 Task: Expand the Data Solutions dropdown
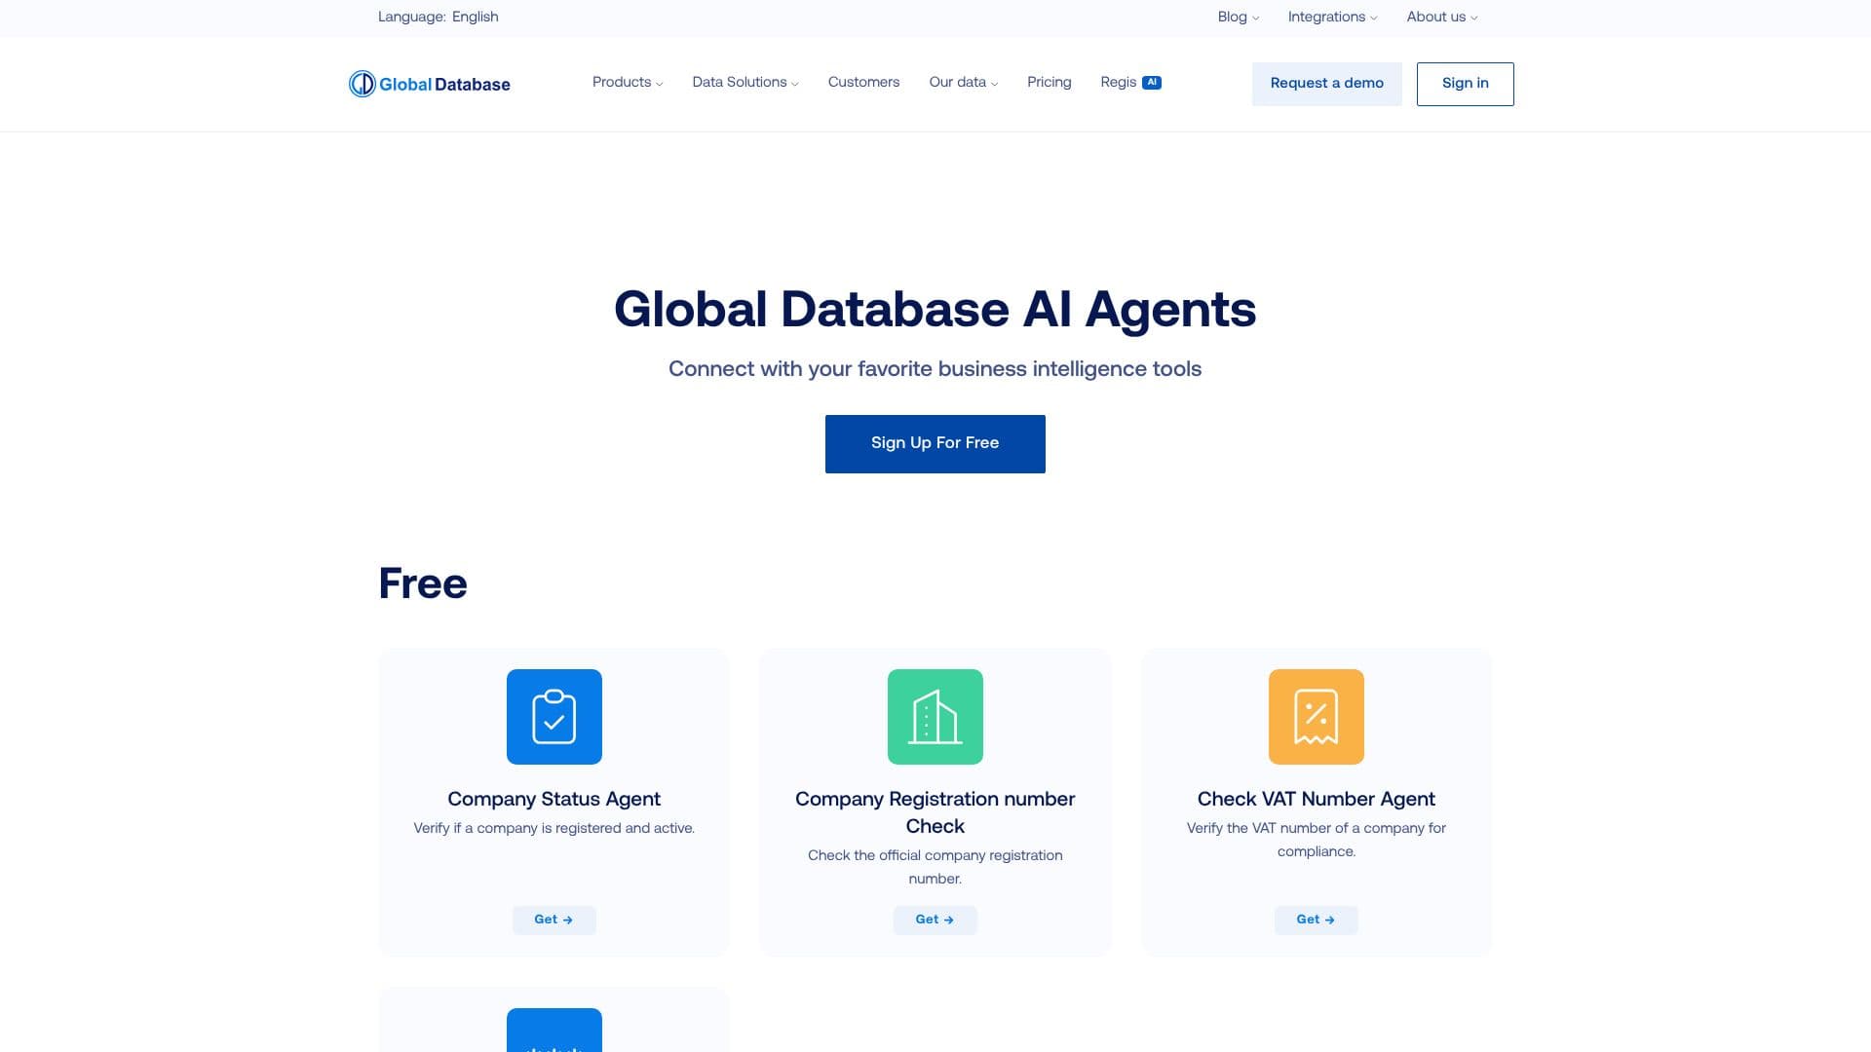coord(745,83)
